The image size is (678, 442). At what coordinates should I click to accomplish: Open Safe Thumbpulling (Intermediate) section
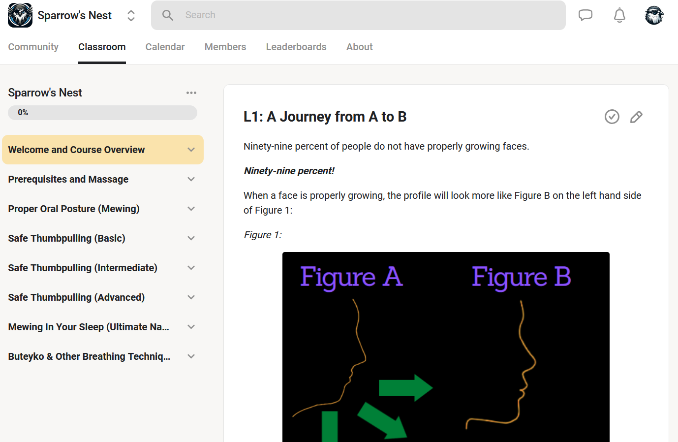point(103,268)
